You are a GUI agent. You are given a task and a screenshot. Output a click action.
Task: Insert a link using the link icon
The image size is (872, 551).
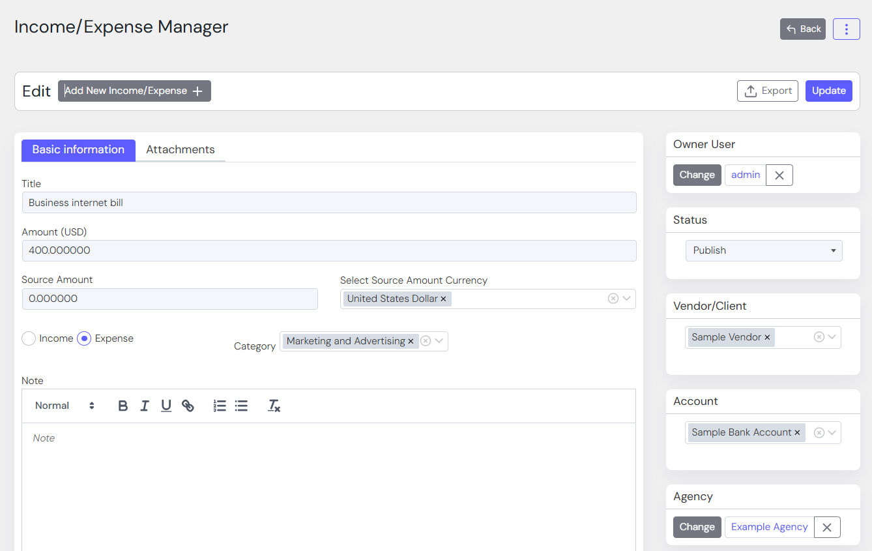pos(188,406)
